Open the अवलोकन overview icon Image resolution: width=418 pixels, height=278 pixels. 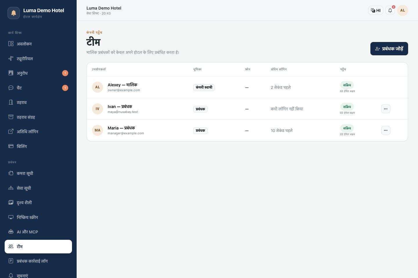(x=11, y=44)
